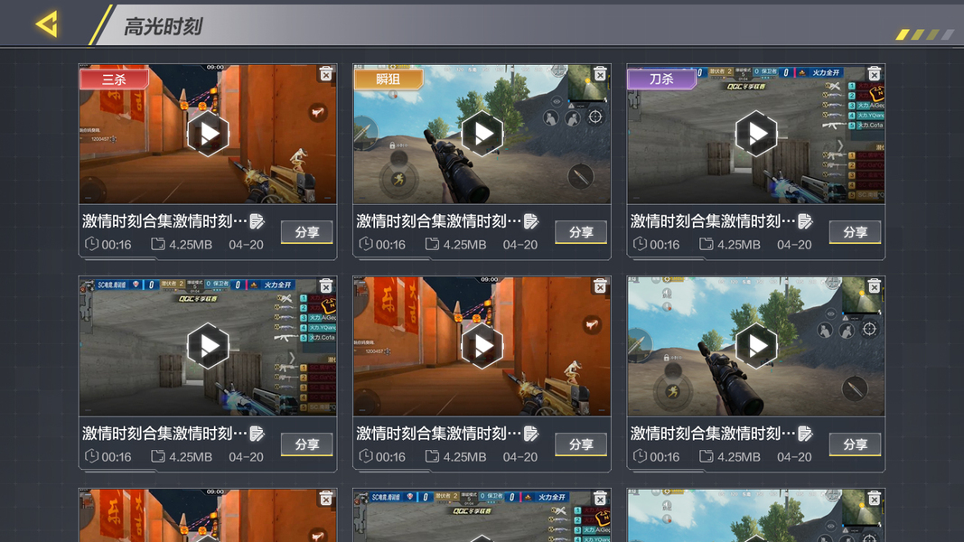Click the 00:16 duration on 三杀 clip

[x=117, y=245]
